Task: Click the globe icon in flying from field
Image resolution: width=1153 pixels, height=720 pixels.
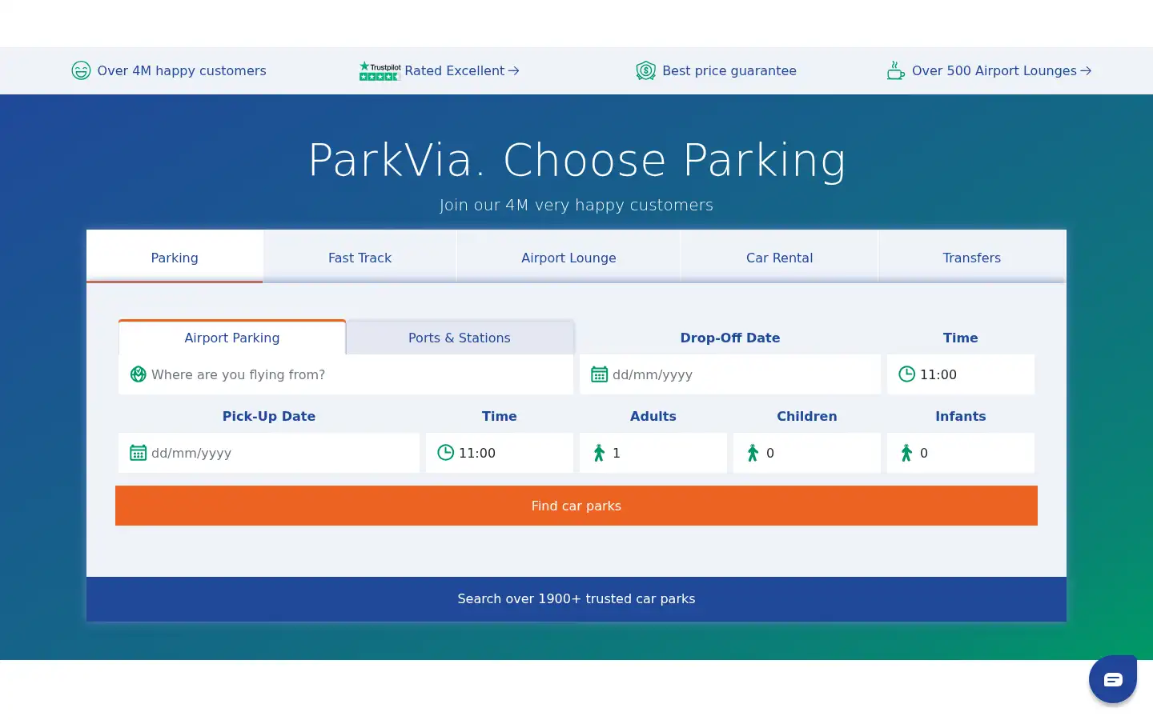Action: [138, 374]
